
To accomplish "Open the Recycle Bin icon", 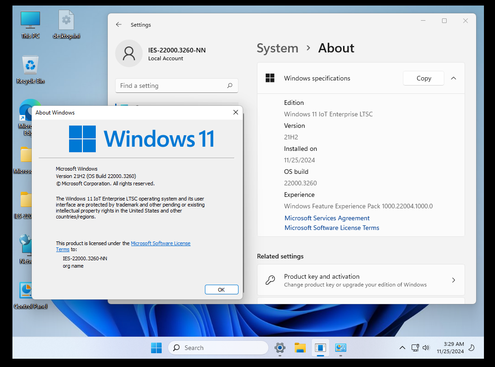I will 30,70.
